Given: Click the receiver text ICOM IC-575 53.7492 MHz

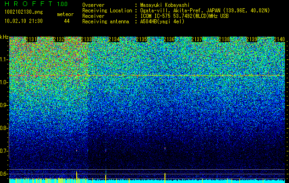Looking at the screenshot, I should tap(184, 16).
